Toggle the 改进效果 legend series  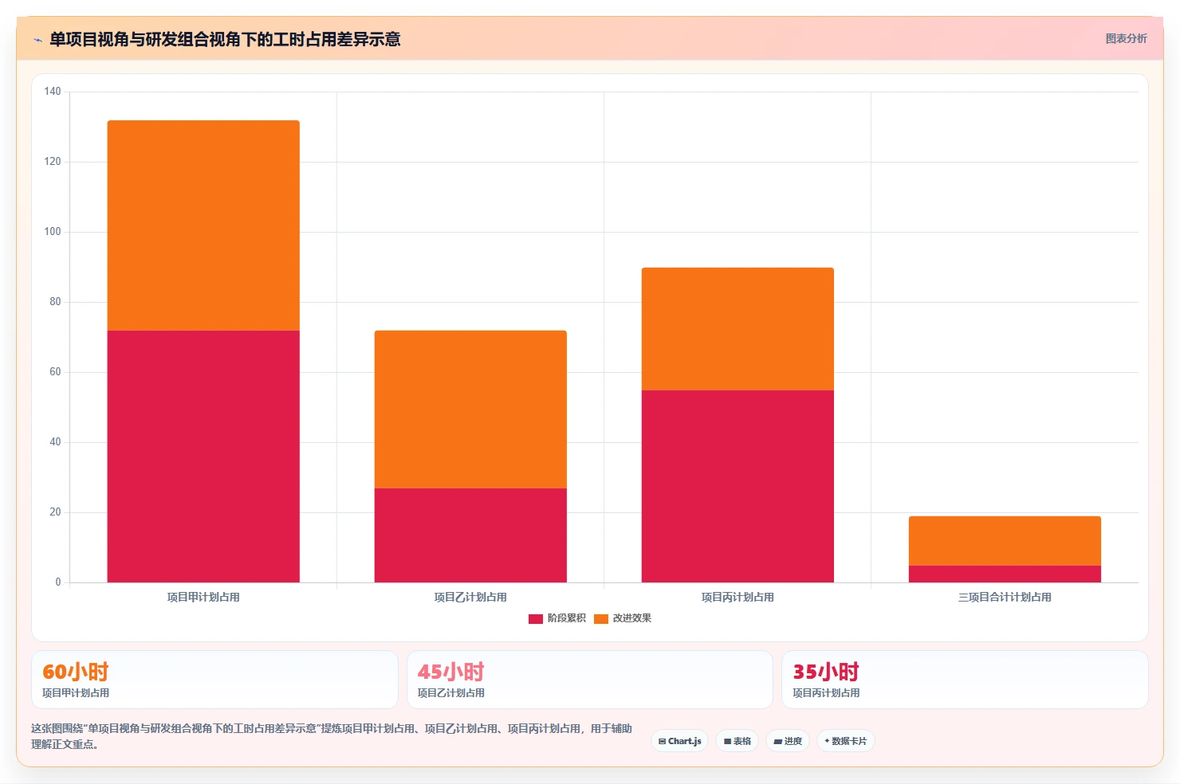[623, 618]
